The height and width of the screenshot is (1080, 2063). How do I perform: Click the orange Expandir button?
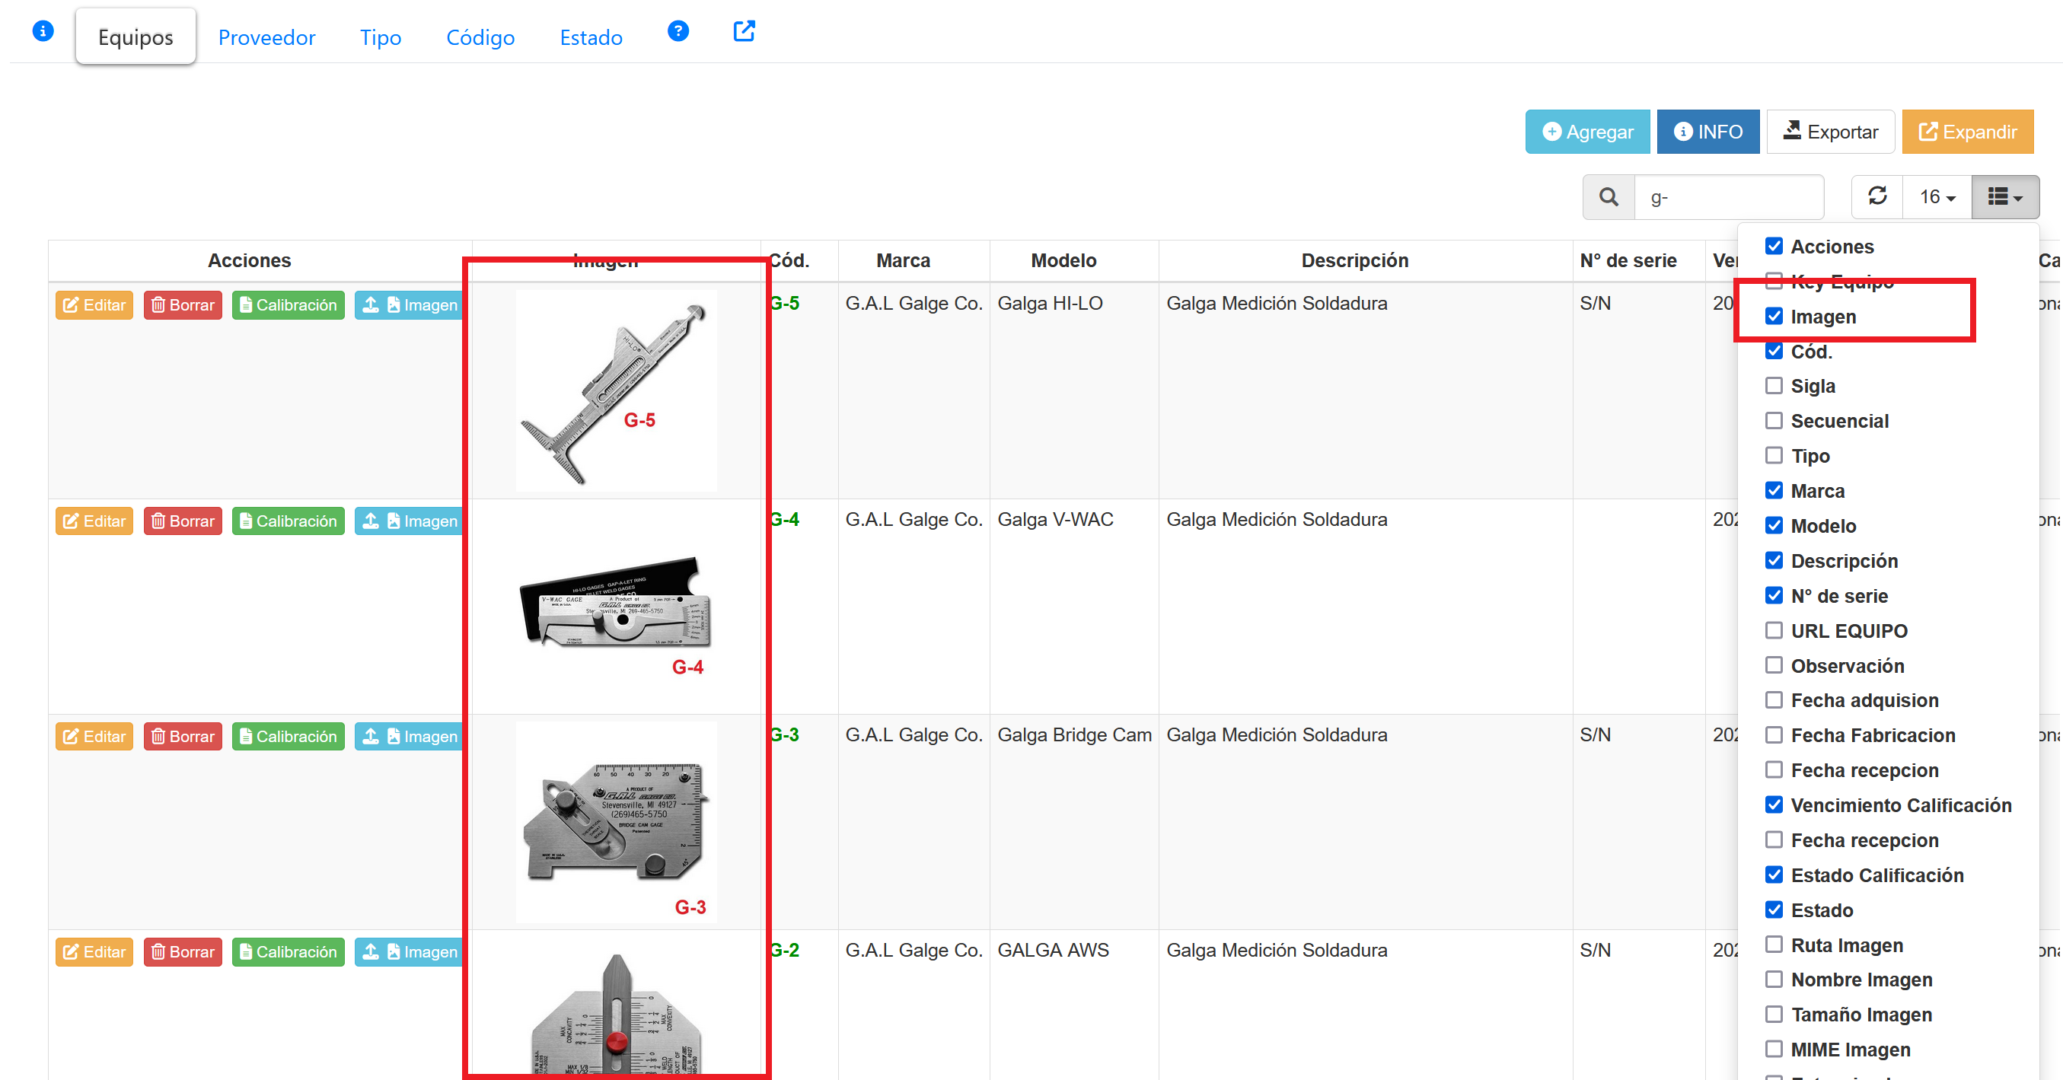tap(1967, 132)
